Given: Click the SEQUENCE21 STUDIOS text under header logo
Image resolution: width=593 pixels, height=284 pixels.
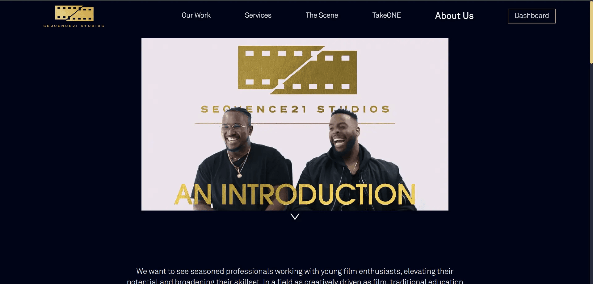Looking at the screenshot, I should (74, 26).
